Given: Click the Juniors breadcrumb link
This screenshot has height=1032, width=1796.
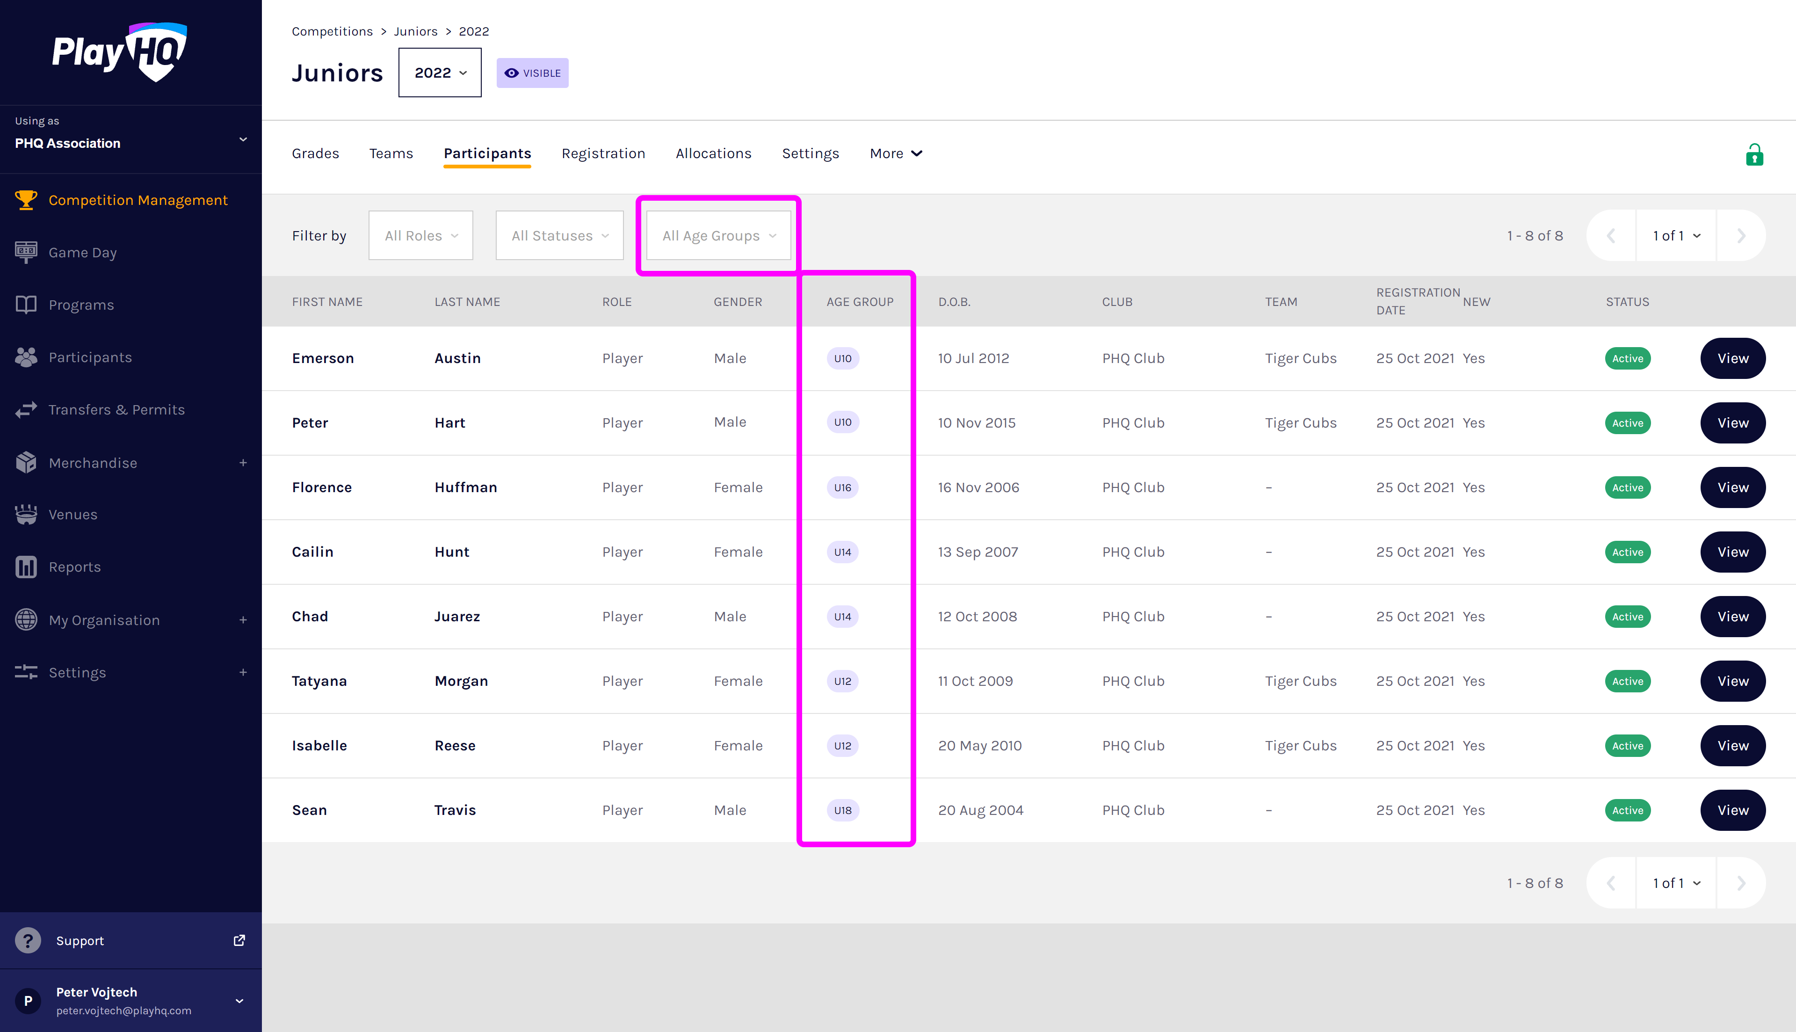Looking at the screenshot, I should (415, 31).
